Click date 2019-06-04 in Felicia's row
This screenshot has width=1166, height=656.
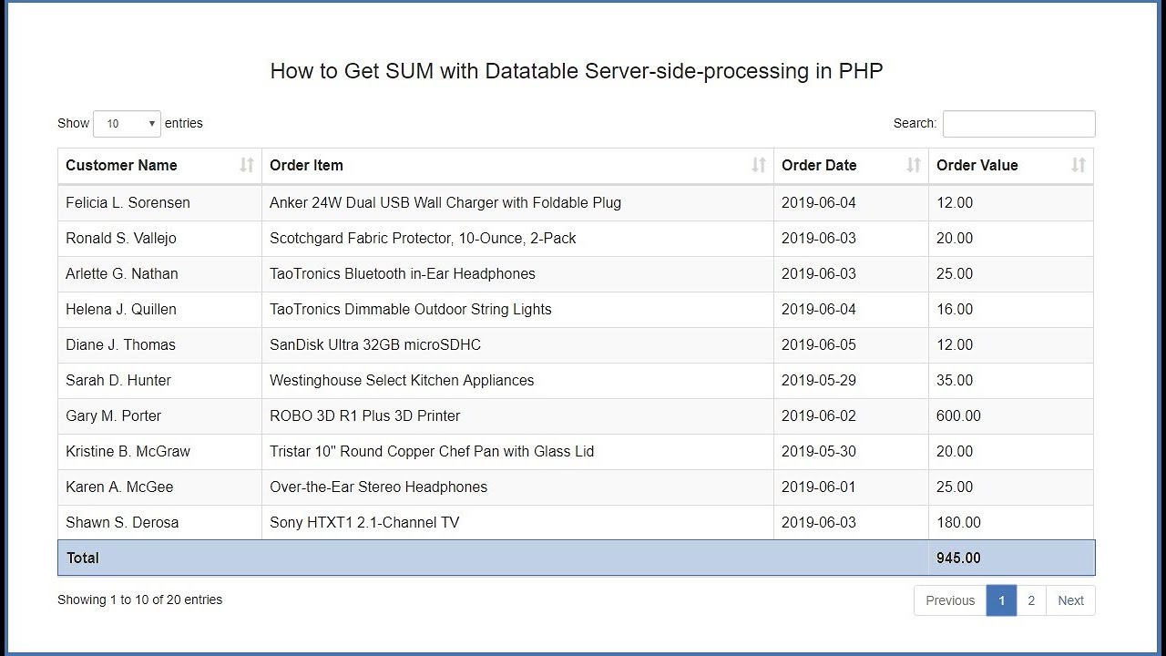coord(819,202)
